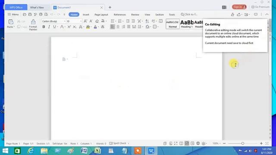Apply the Normal style

[172, 24]
